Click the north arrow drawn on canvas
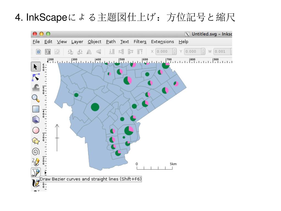Viewport: 281px width, 211px height. (x=57, y=138)
